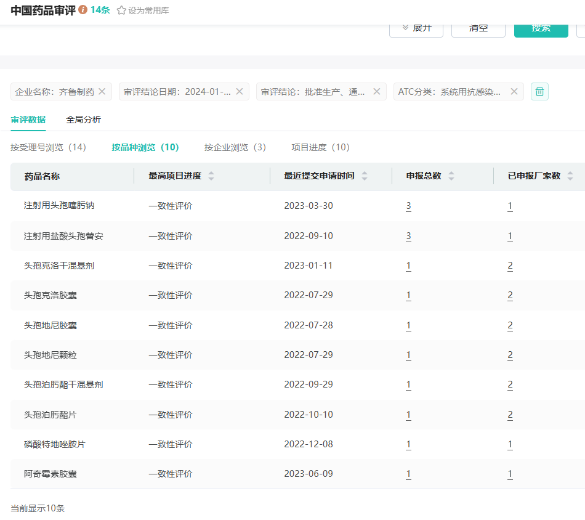This screenshot has width=585, height=520.
Task: Switch to the 全局分析 tab
Action: (x=83, y=120)
